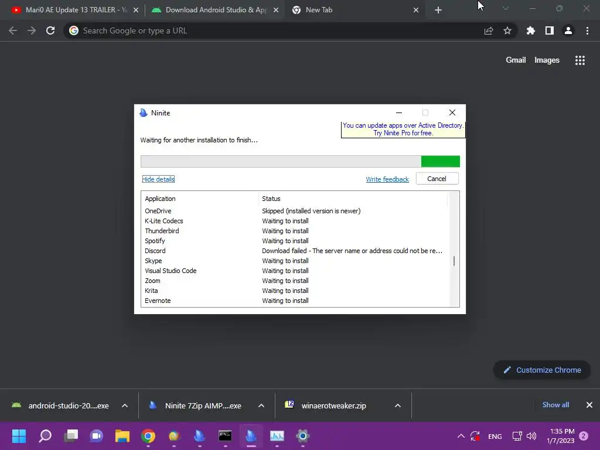Open Chrome profile menu
Screen dimensions: 600x450
coord(568,30)
